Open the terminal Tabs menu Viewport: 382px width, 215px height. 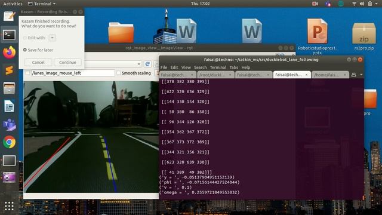tap(233, 67)
